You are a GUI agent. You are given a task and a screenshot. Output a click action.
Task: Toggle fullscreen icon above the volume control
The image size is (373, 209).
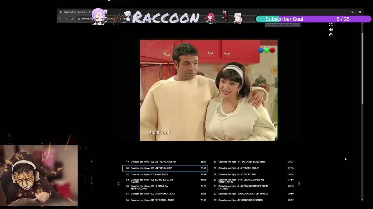(x=331, y=25)
